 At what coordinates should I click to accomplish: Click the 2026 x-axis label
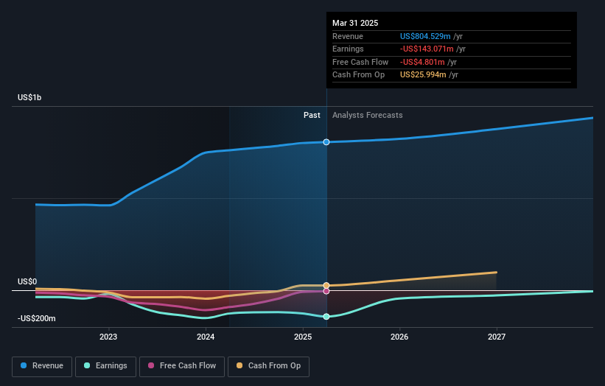tap(399, 337)
